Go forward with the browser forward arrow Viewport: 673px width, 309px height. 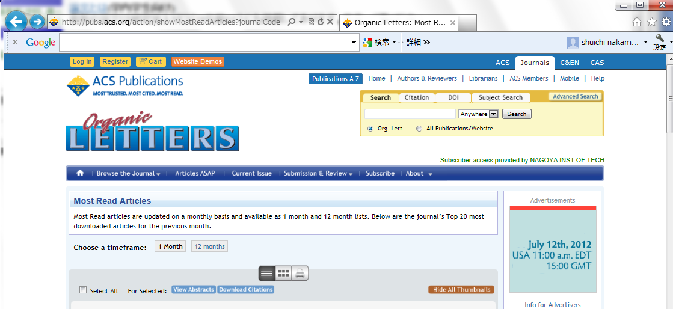[x=38, y=22]
